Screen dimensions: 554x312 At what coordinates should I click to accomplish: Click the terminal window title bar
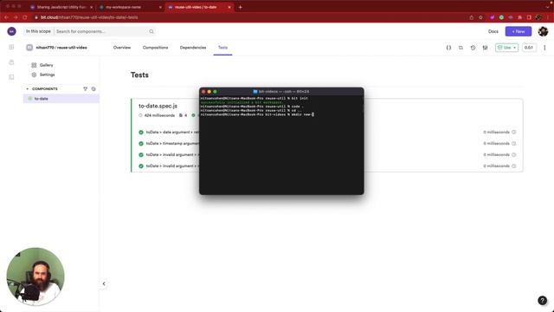coord(281,91)
